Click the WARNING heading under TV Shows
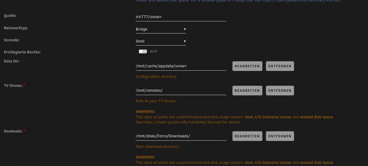 pos(145,112)
